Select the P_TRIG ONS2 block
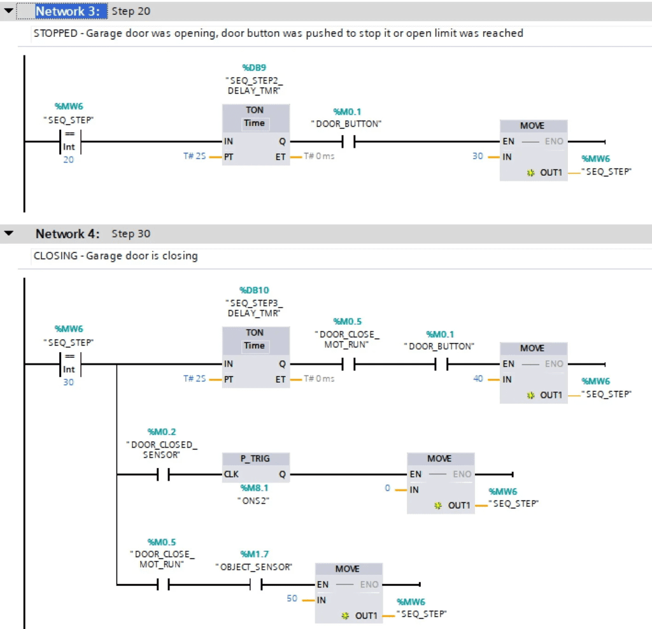Viewport: 652px width, 629px height. (256, 467)
